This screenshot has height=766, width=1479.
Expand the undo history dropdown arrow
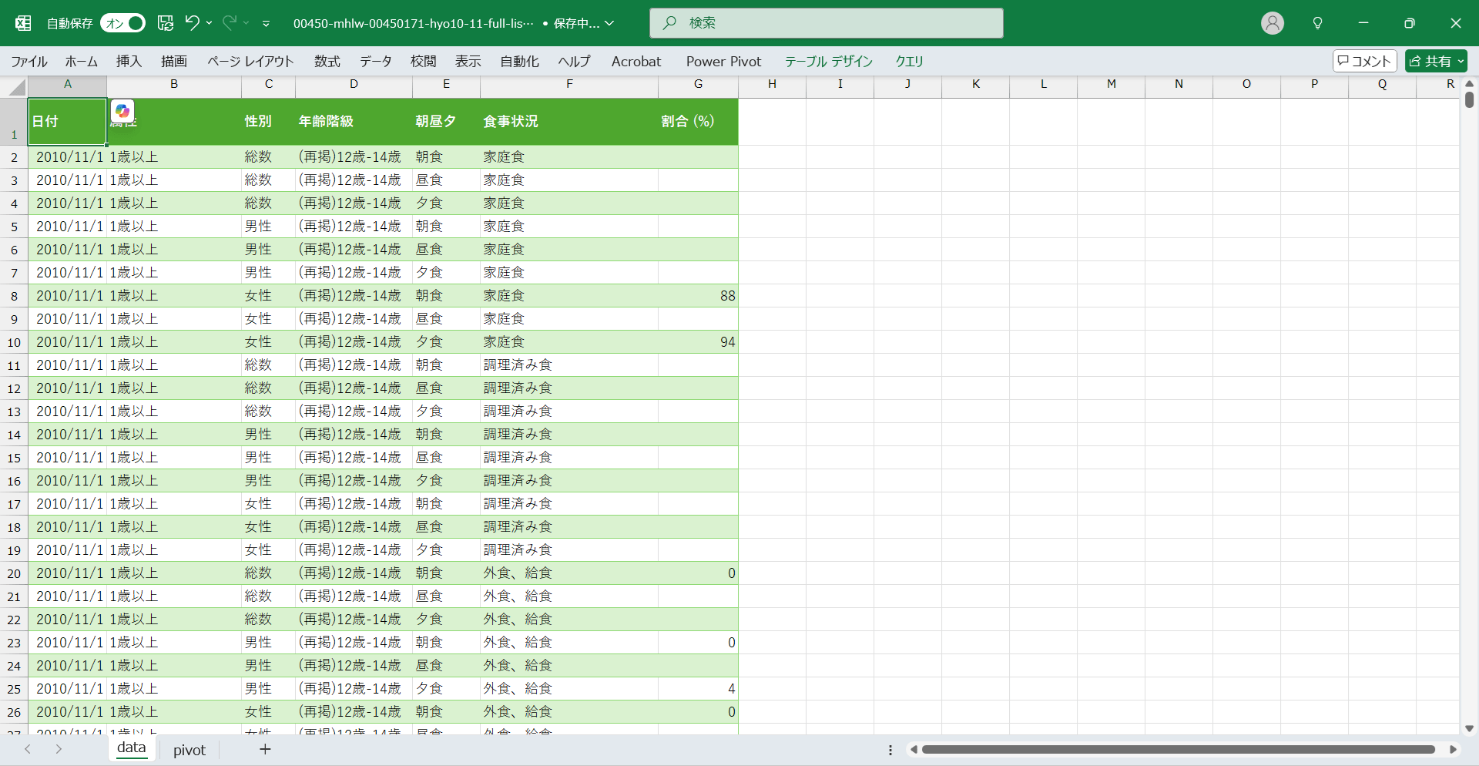(x=210, y=23)
